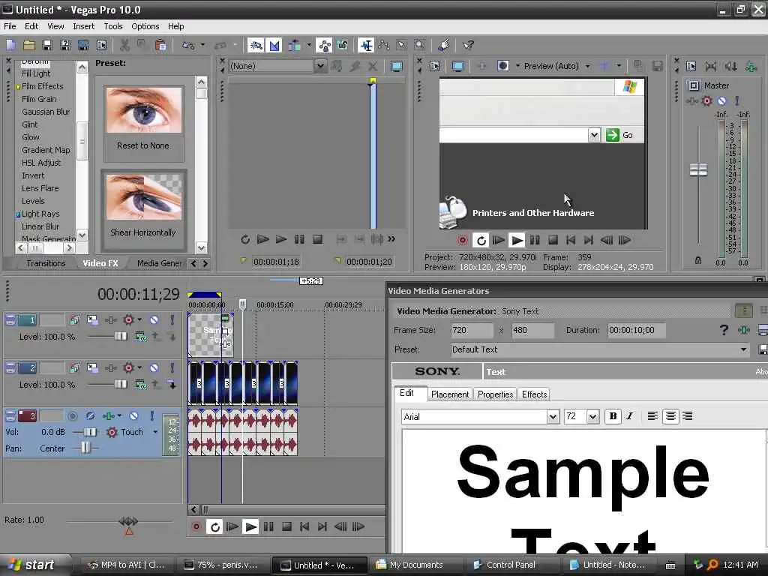768x576 pixels.
Task: Click Play button in timeline transport
Action: (x=250, y=527)
